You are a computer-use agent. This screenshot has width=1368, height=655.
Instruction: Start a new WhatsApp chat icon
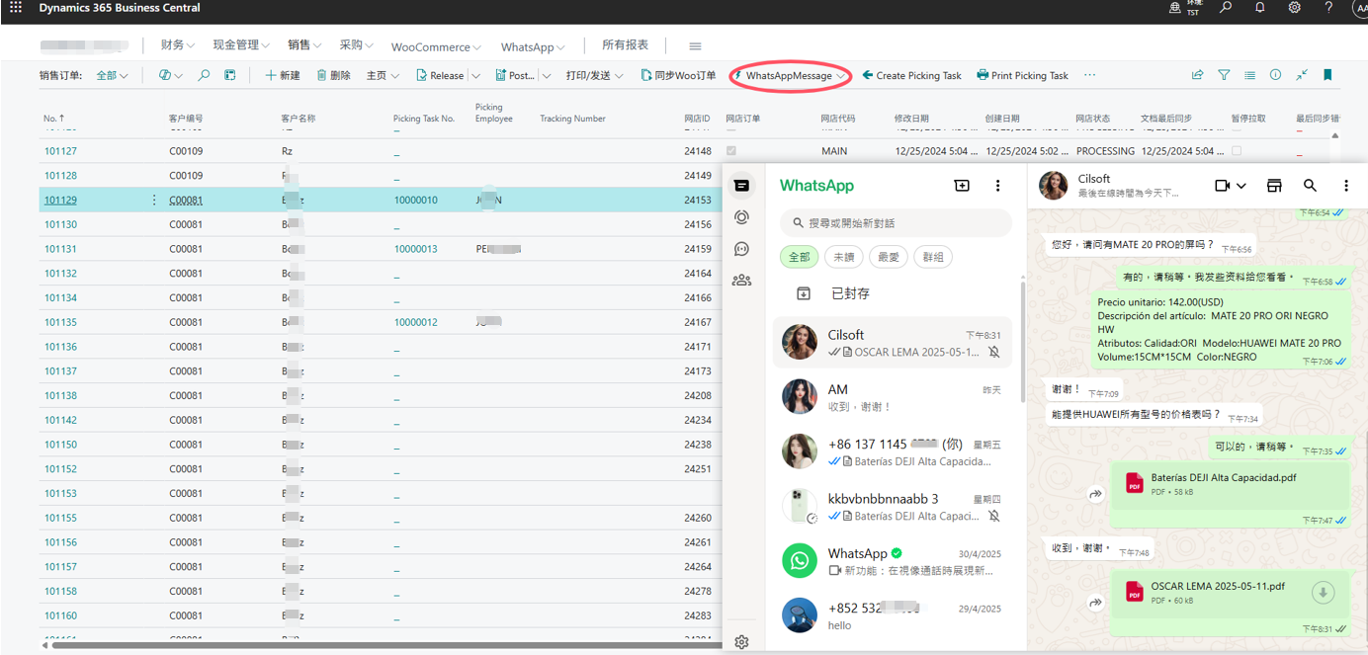962,186
